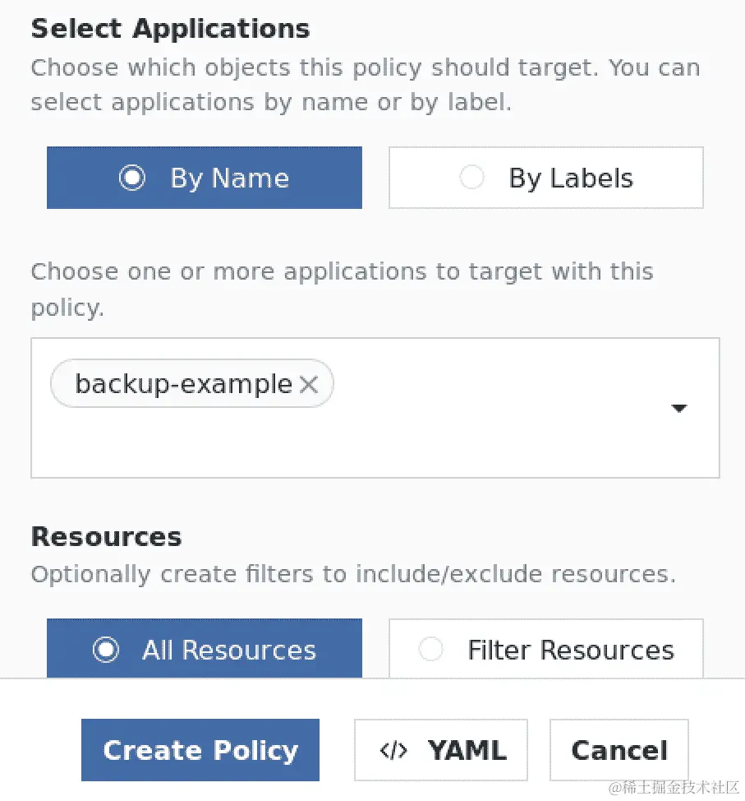Click the 'Optionally create filters' description
745x801 pixels.
(353, 574)
